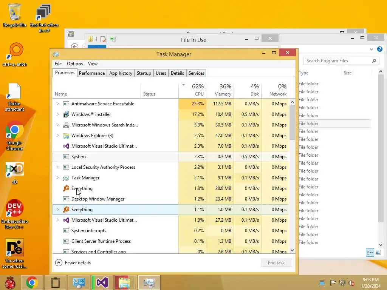Click the muted volume tray icon

(351, 282)
